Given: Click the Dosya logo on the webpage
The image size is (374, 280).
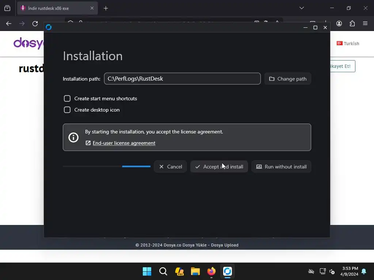Looking at the screenshot, I should pos(28,43).
